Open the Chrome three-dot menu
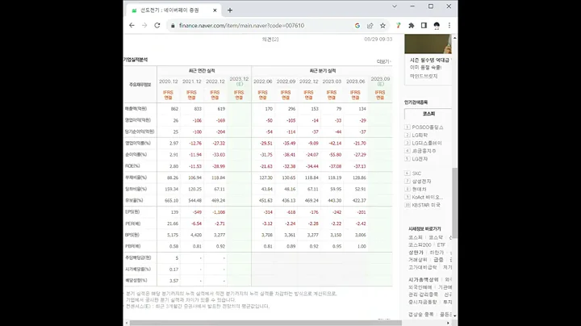The image size is (581, 326). [x=449, y=25]
